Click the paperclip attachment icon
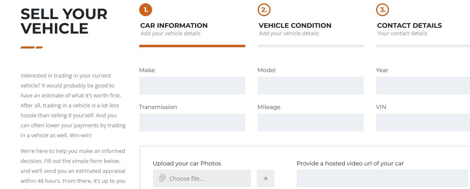470x189 pixels. pyautogui.click(x=162, y=178)
